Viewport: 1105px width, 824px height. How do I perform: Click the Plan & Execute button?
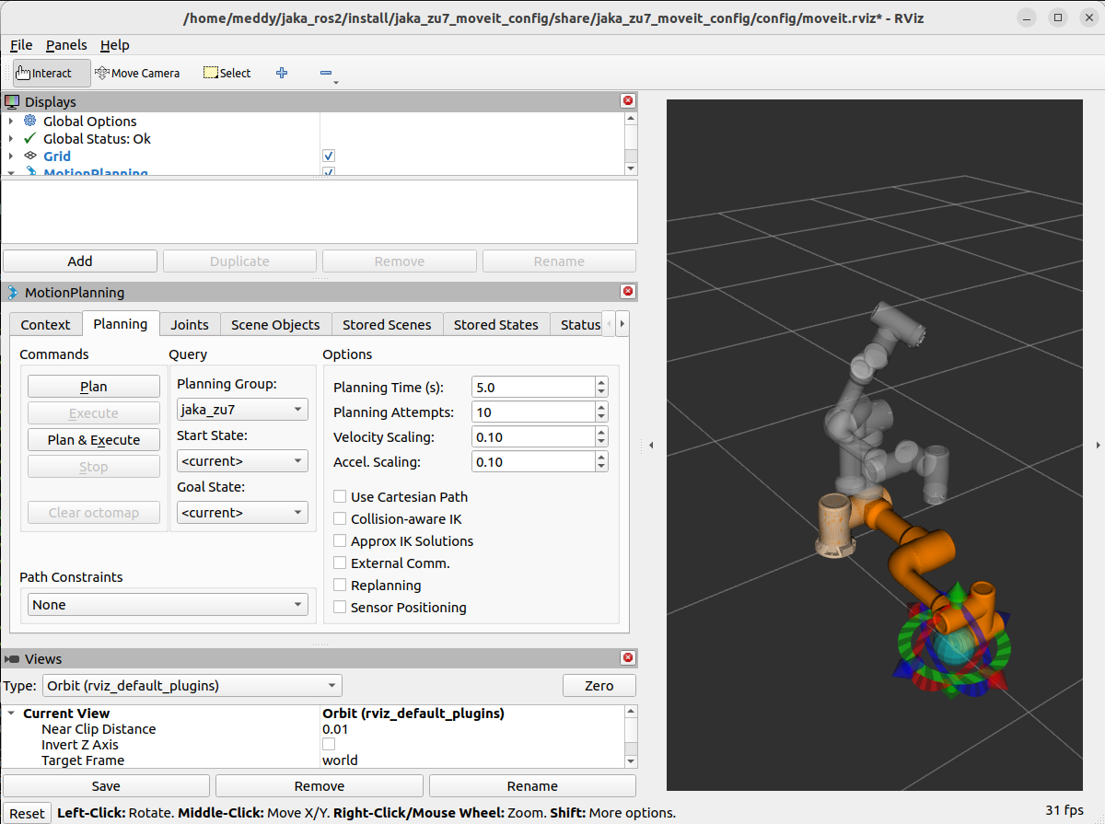click(93, 439)
